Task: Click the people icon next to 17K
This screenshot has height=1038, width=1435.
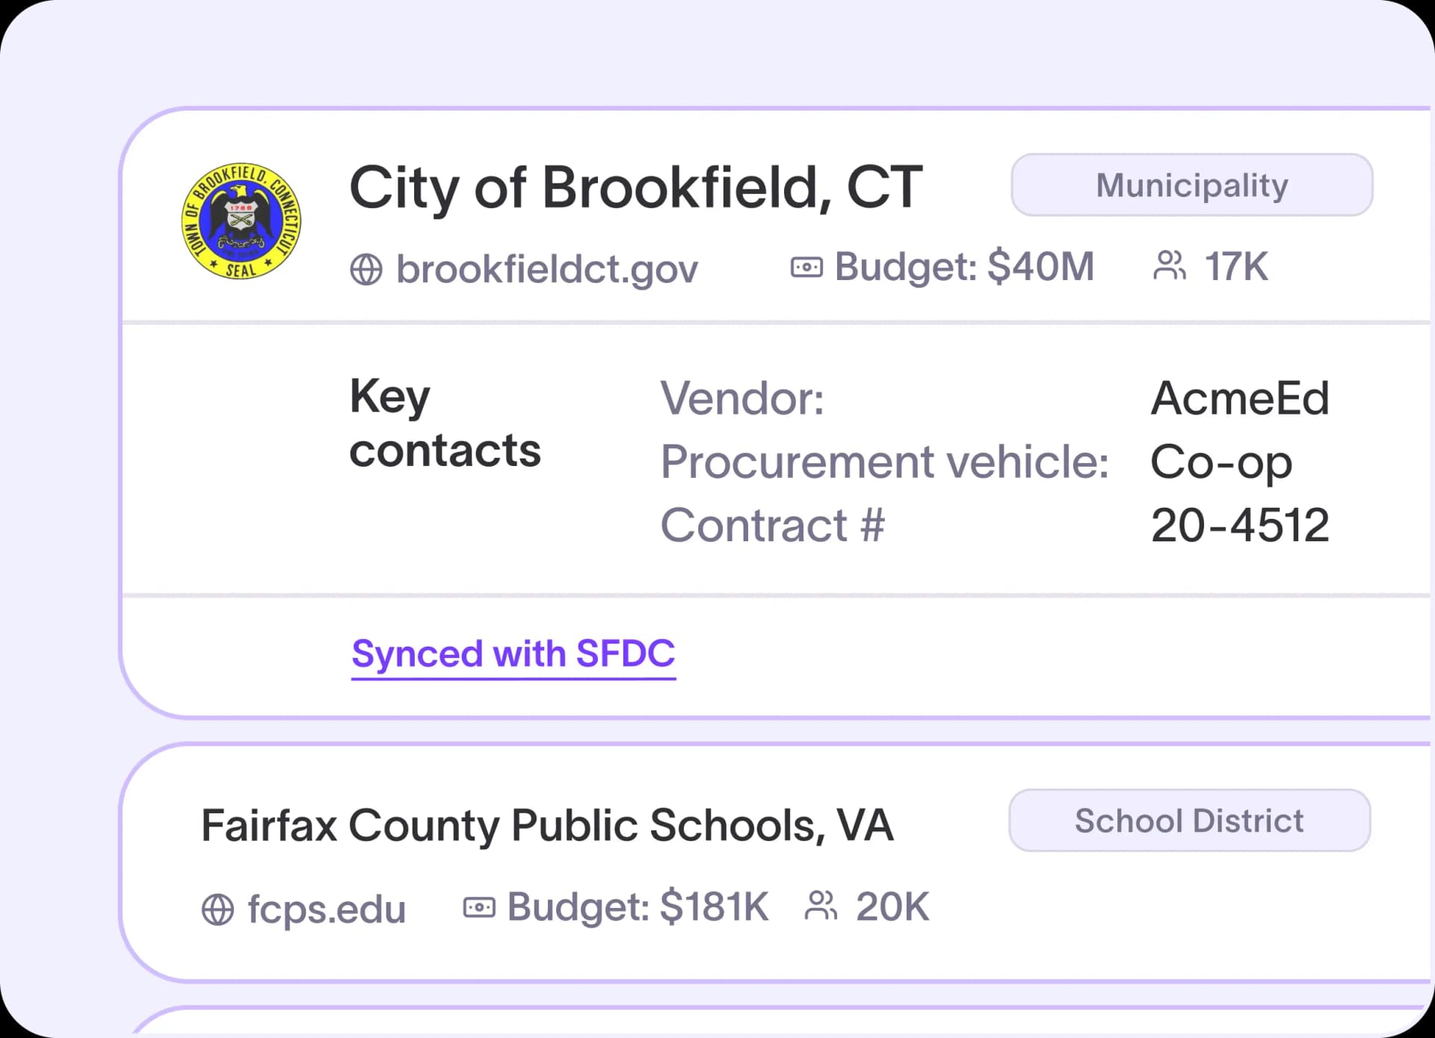Action: (x=1170, y=266)
